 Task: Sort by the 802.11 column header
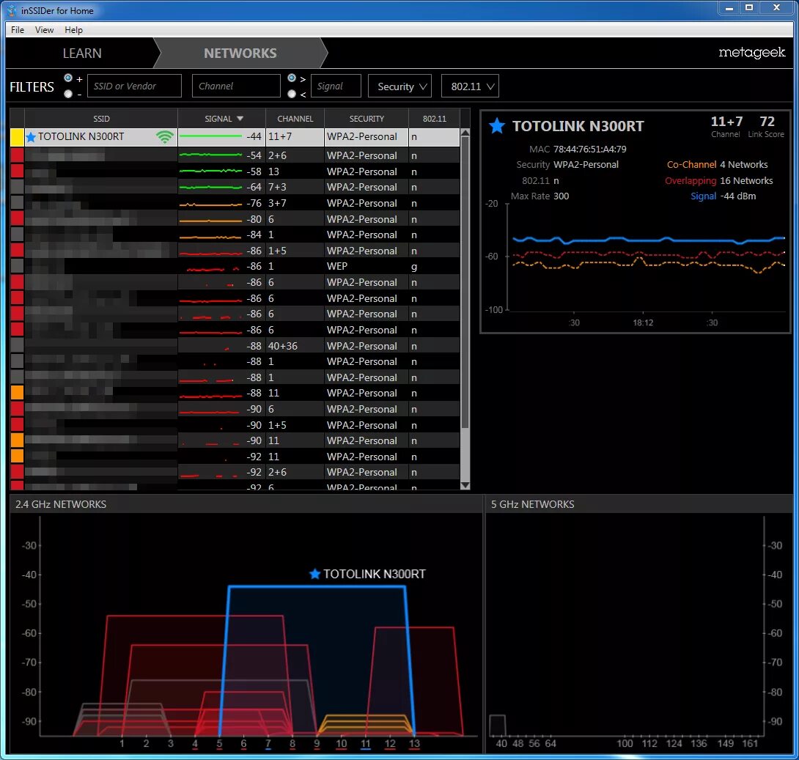pyautogui.click(x=434, y=119)
